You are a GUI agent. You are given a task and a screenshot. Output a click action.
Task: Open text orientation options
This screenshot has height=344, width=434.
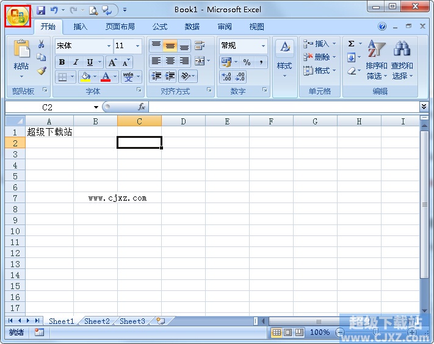pyautogui.click(x=188, y=76)
